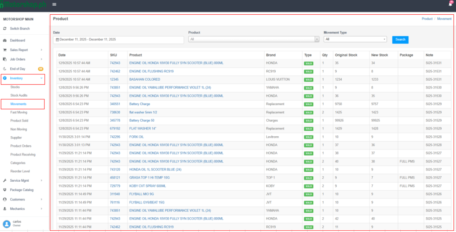Screen dimensions: 456x232
Task: Open the BASAHAN COLORED product link
Action: click(144, 79)
